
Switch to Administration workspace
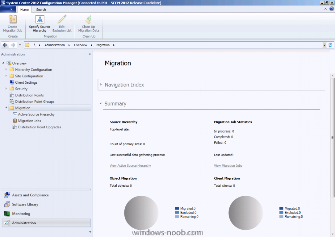point(46,223)
